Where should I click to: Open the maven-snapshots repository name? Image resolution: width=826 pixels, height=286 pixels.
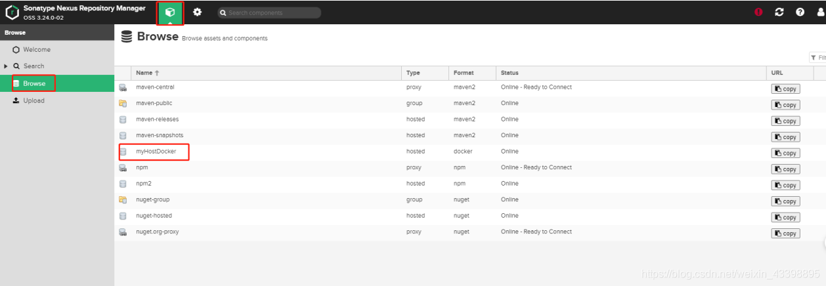pos(160,136)
